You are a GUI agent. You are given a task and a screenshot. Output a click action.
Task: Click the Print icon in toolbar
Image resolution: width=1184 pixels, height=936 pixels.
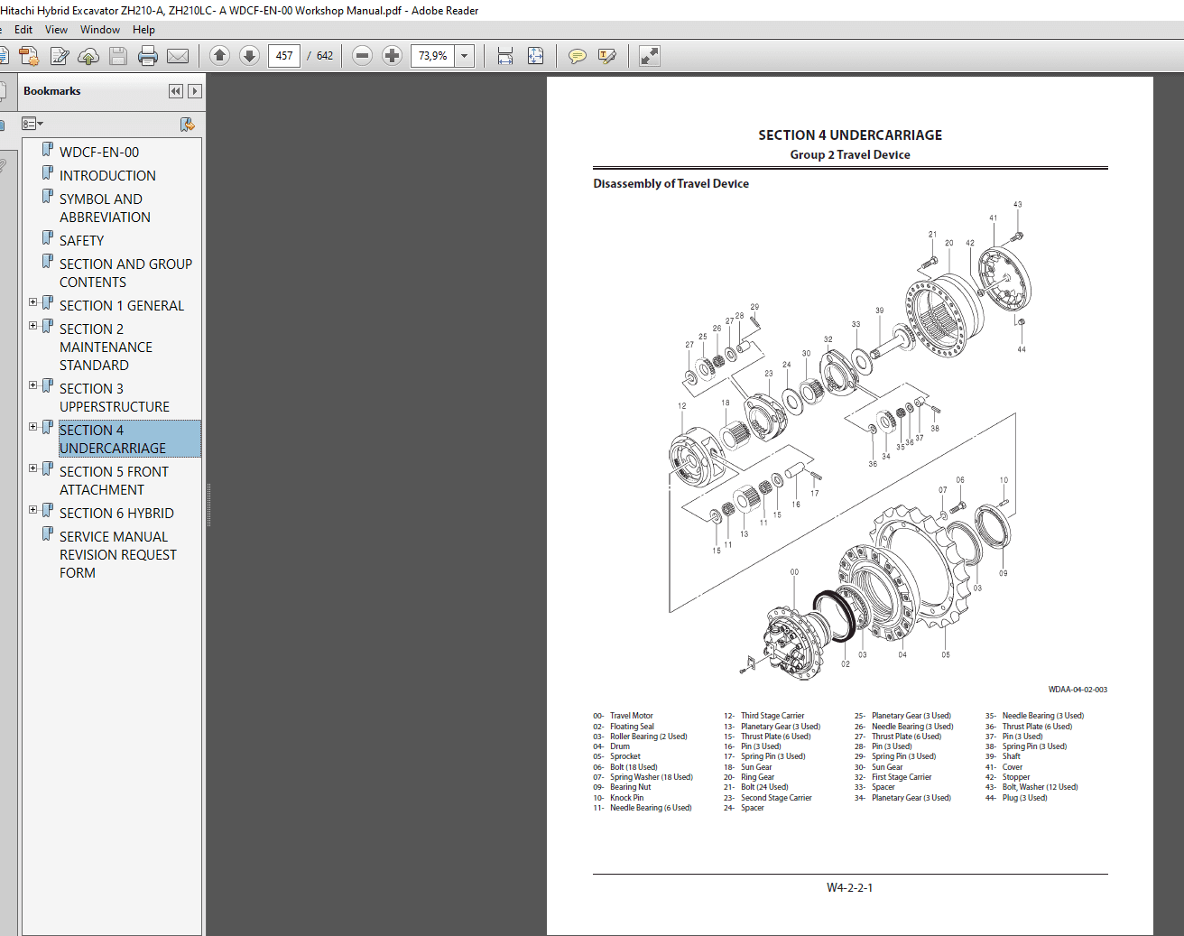pyautogui.click(x=148, y=56)
